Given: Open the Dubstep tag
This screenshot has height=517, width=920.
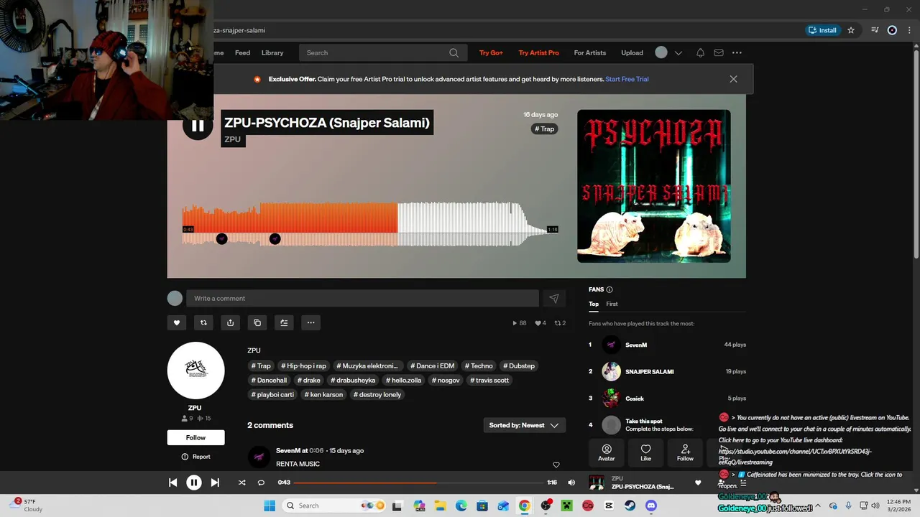Looking at the screenshot, I should [x=518, y=365].
